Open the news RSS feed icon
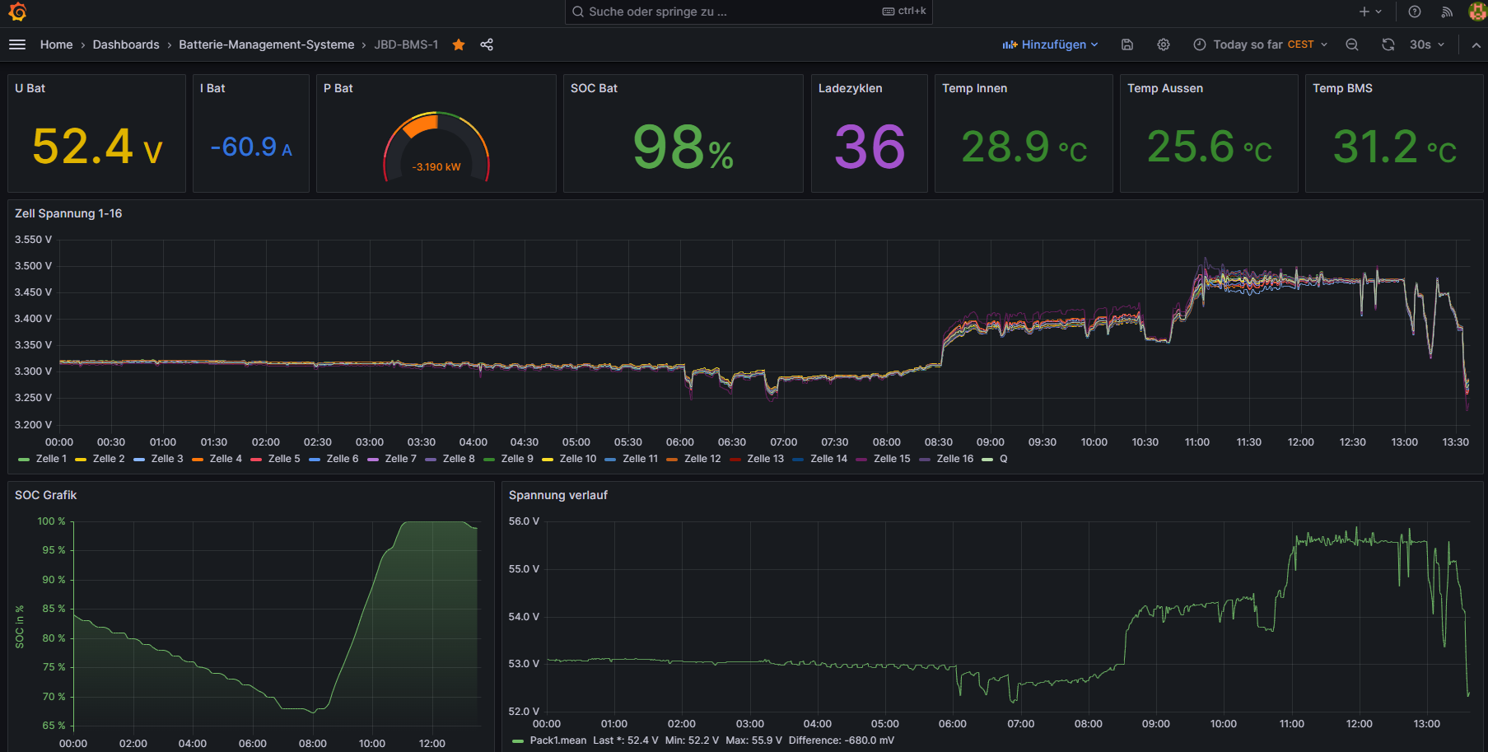The image size is (1488, 752). click(x=1447, y=12)
